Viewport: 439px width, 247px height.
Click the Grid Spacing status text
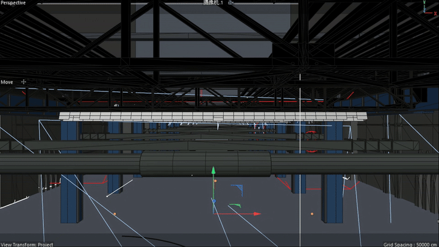(411, 245)
